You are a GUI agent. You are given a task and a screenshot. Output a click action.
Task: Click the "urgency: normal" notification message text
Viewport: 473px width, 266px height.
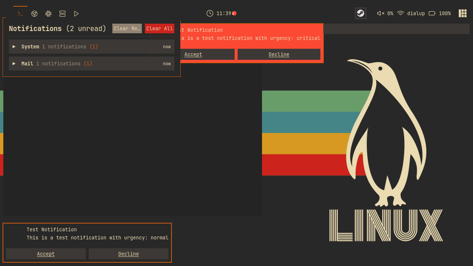98,238
